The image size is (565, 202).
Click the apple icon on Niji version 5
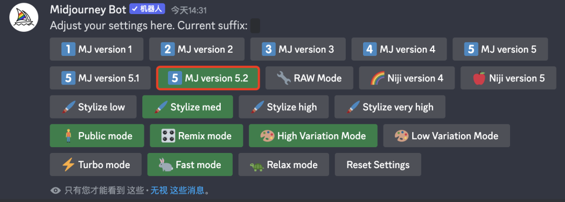click(x=479, y=78)
